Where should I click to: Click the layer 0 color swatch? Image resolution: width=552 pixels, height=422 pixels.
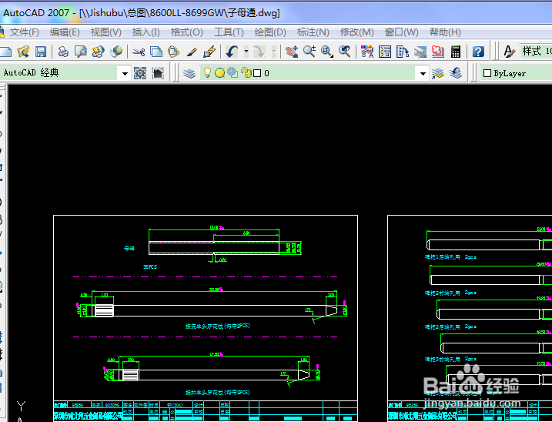(x=257, y=73)
